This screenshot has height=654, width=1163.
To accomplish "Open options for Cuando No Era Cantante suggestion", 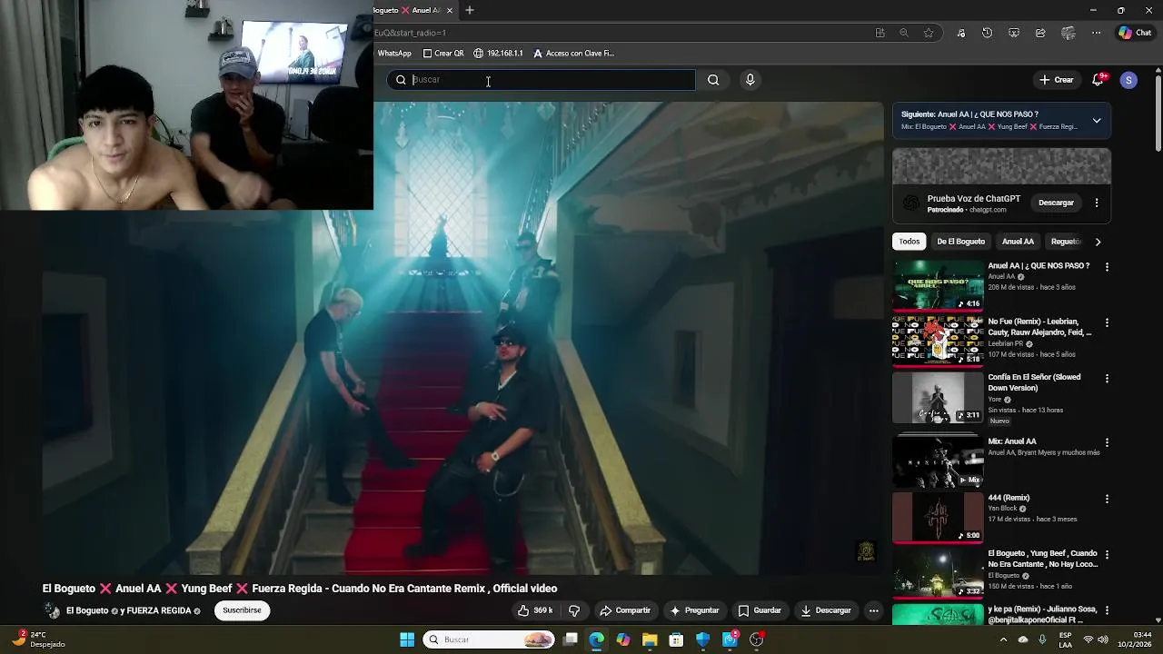I will [x=1107, y=554].
